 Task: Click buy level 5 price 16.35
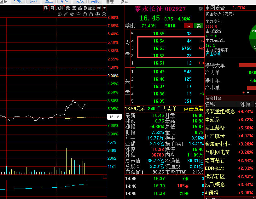[159, 101]
